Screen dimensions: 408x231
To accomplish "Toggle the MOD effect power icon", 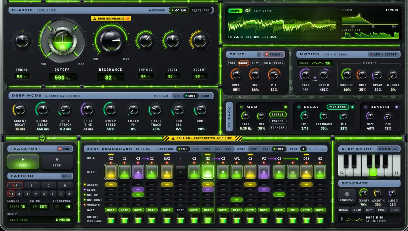I will tap(241, 107).
